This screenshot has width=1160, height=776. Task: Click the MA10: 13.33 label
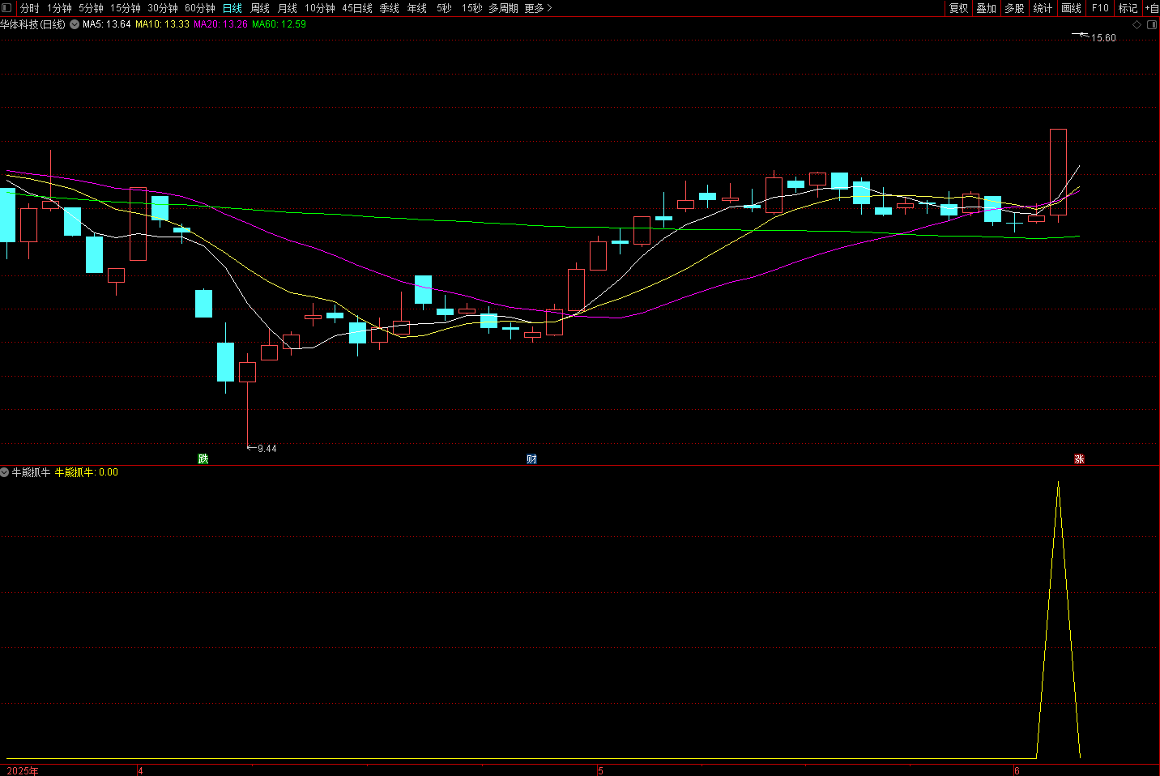[x=162, y=24]
